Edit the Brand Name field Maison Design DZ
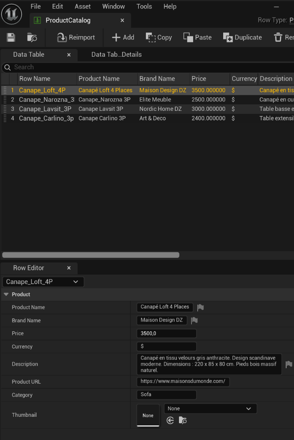 pyautogui.click(x=162, y=320)
